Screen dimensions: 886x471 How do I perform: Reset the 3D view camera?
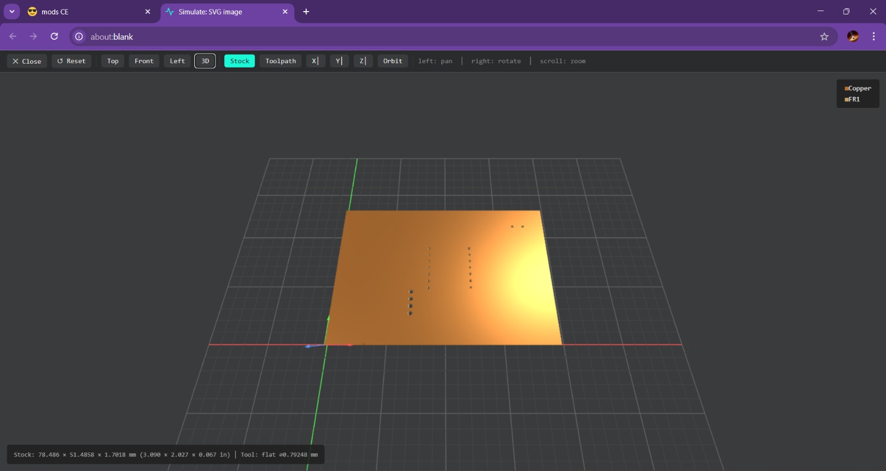[71, 61]
